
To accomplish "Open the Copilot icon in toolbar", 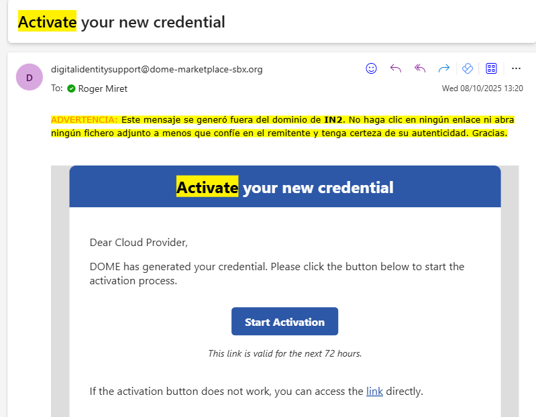I will pyautogui.click(x=468, y=68).
